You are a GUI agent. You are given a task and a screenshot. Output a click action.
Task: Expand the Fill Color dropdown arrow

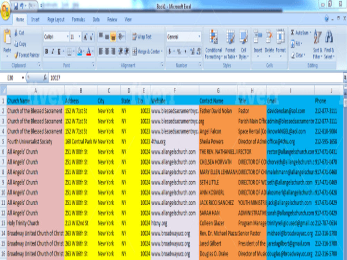click(x=84, y=52)
